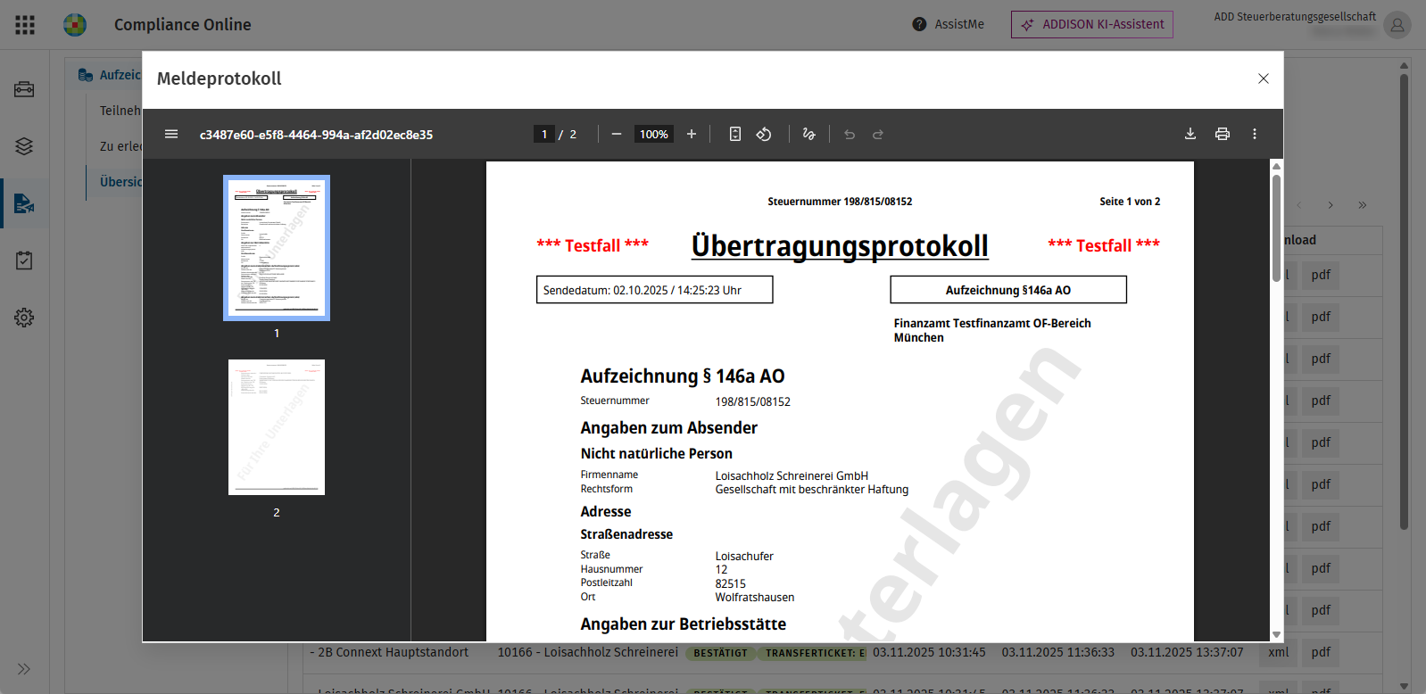Click '2B Connext Hauptstandort' row text
1426x694 pixels.
(x=394, y=652)
